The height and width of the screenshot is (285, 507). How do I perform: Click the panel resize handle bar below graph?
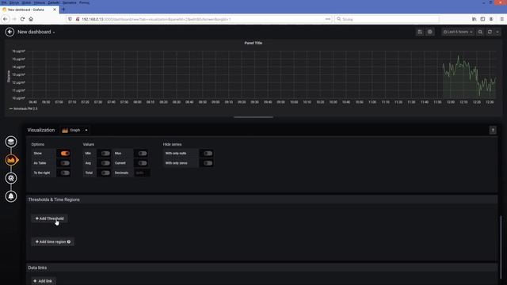(253, 117)
